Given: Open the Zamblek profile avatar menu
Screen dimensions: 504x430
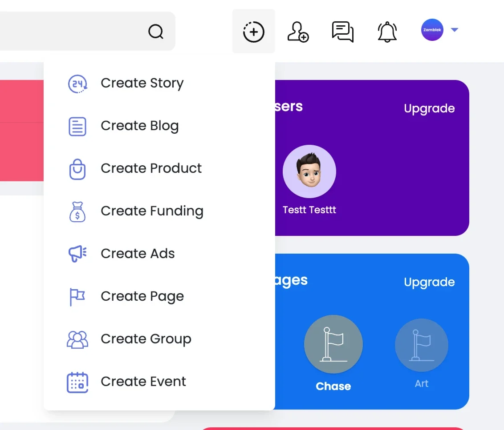Looking at the screenshot, I should (432, 30).
